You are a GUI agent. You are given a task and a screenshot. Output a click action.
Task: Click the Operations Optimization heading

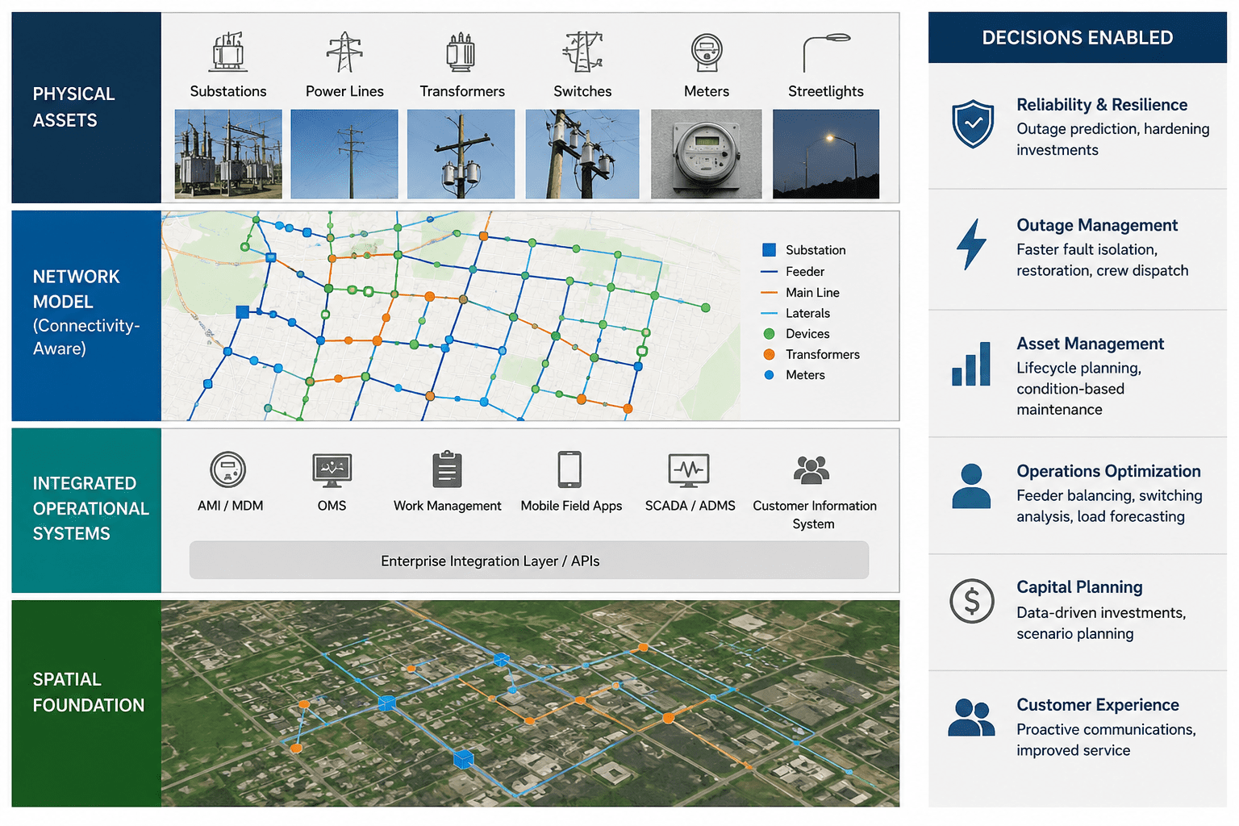click(1109, 471)
